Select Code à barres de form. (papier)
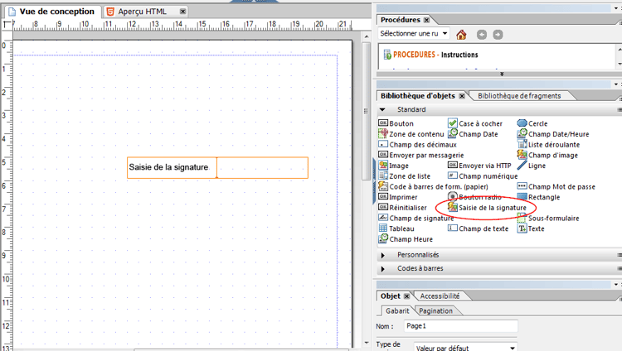 (434, 186)
